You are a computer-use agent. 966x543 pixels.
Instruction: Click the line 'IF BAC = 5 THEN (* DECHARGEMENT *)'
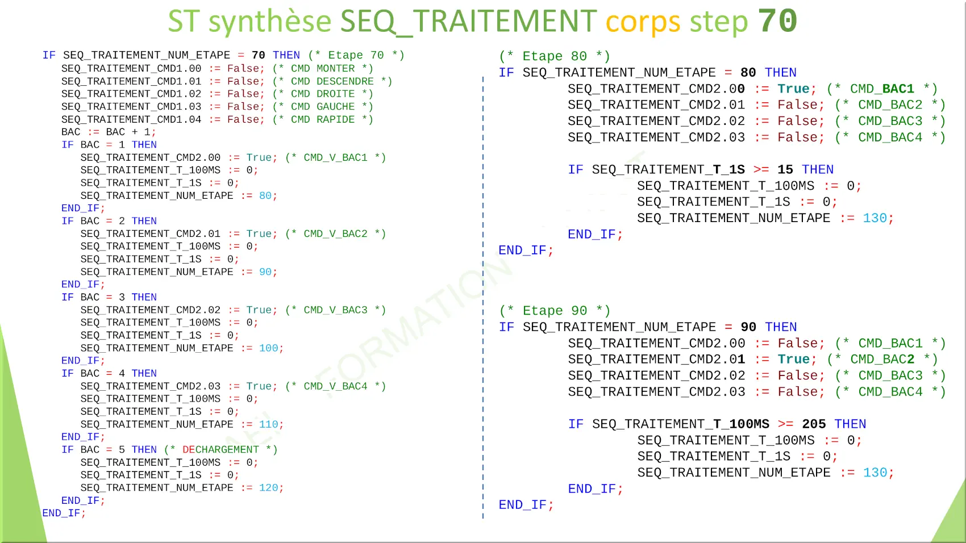click(169, 449)
